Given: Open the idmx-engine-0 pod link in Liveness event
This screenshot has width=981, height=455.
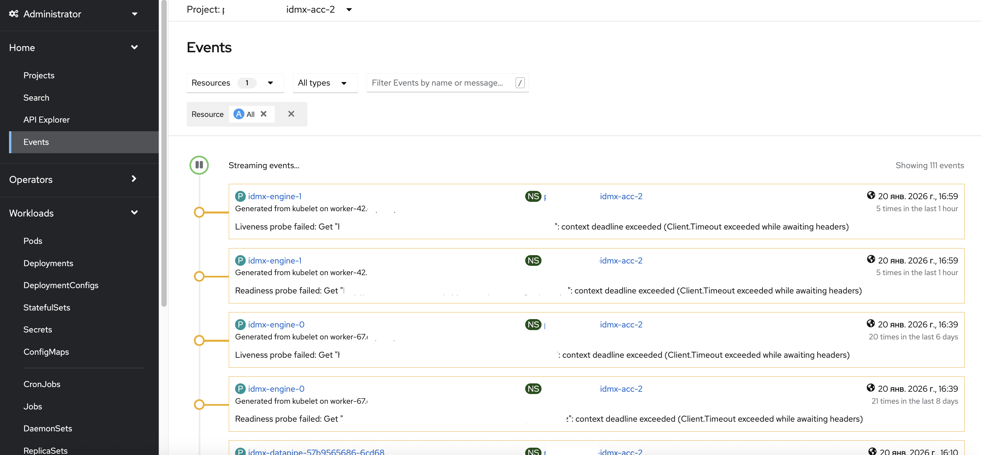Looking at the screenshot, I should point(276,324).
